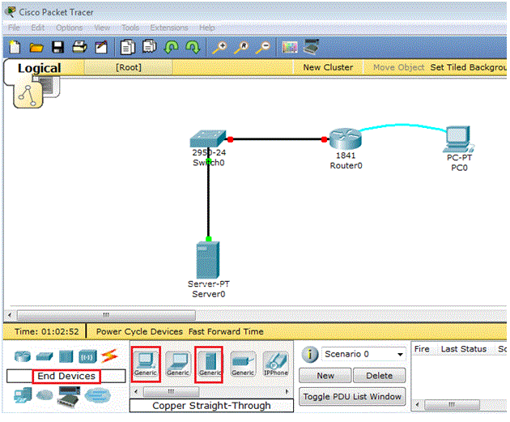Click the Delete scenario button
Viewport: 510px width, 422px height.
click(x=379, y=376)
